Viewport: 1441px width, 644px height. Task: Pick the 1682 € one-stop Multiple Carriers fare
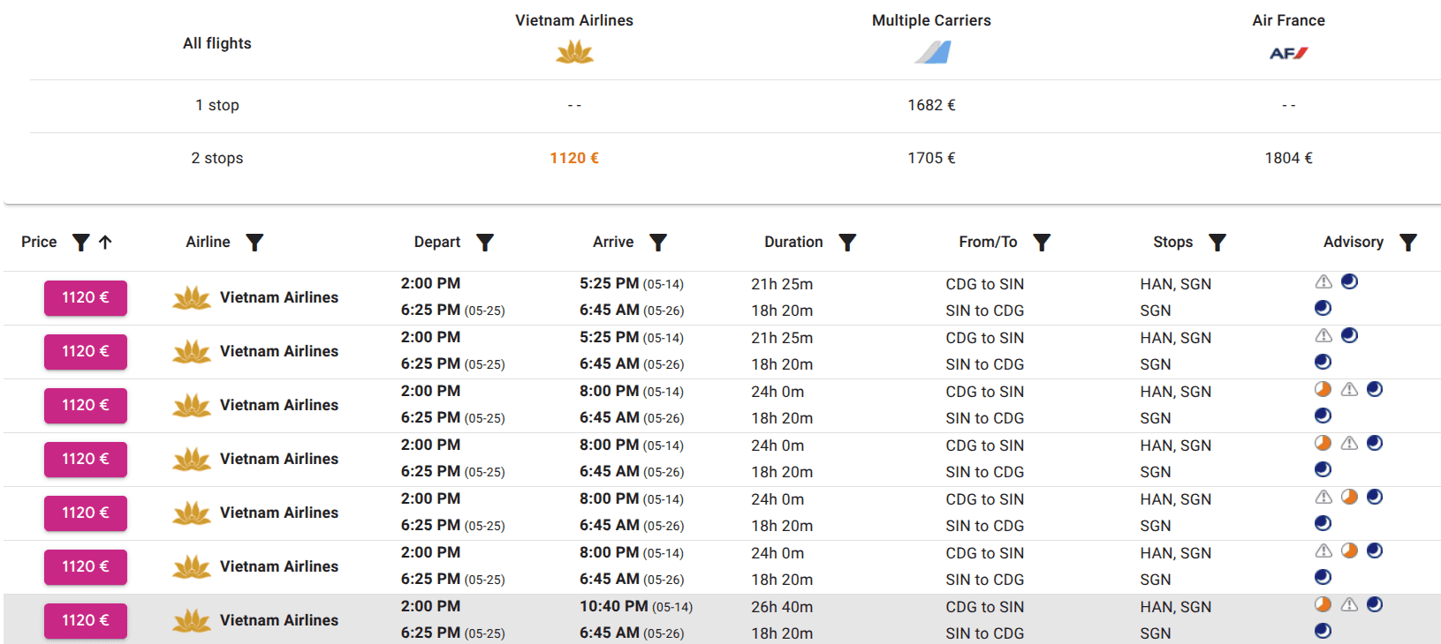(x=931, y=106)
